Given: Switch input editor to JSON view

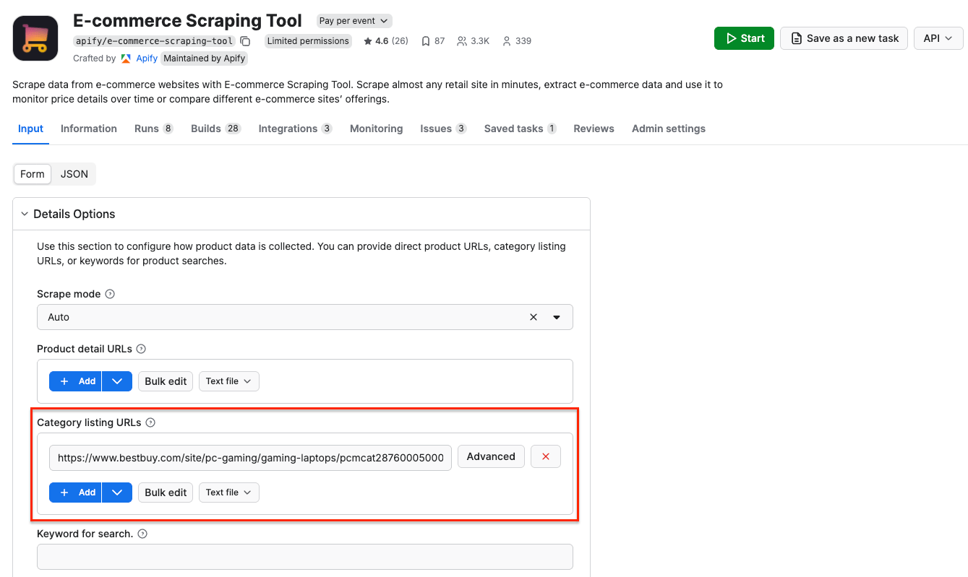Looking at the screenshot, I should pyautogui.click(x=74, y=173).
